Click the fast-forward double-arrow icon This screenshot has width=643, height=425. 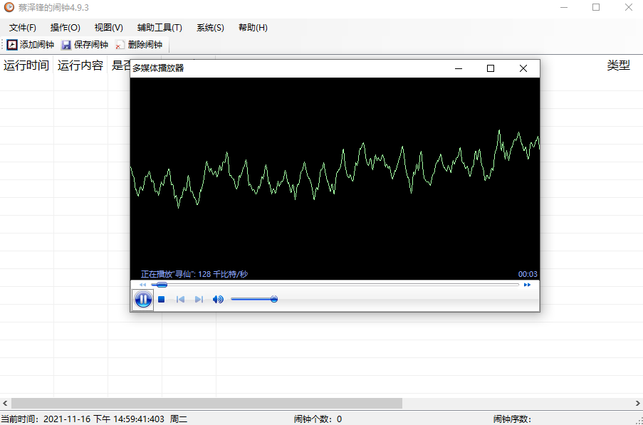527,285
